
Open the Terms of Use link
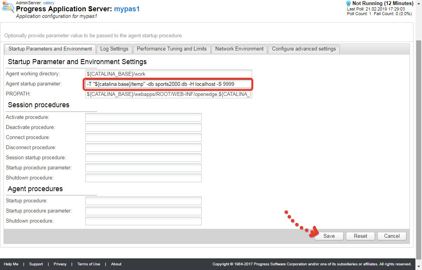pos(88,264)
